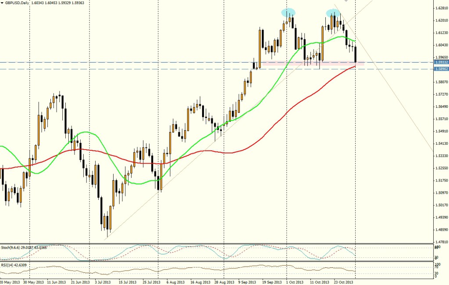This screenshot has height=285, width=449.
Task: Click the 23 Oct 2013 date label
Action: (x=344, y=282)
